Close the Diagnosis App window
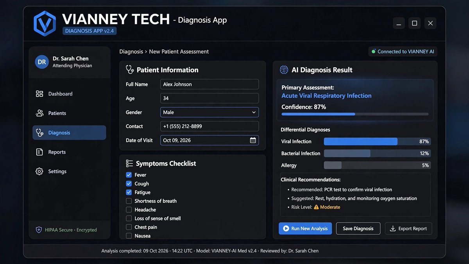Image resolution: width=469 pixels, height=264 pixels. [430, 23]
